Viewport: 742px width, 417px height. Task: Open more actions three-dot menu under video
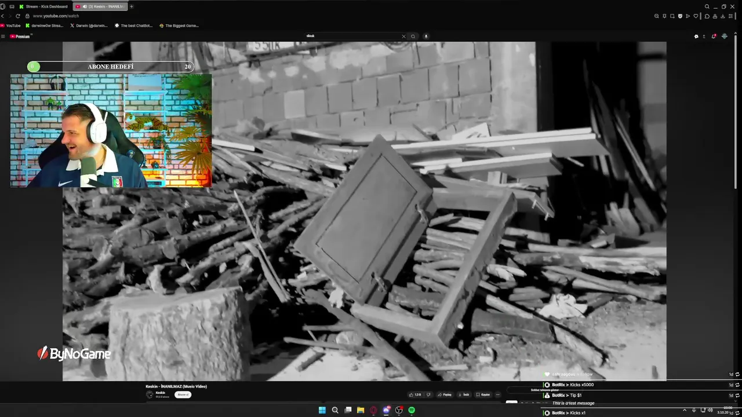point(497,394)
